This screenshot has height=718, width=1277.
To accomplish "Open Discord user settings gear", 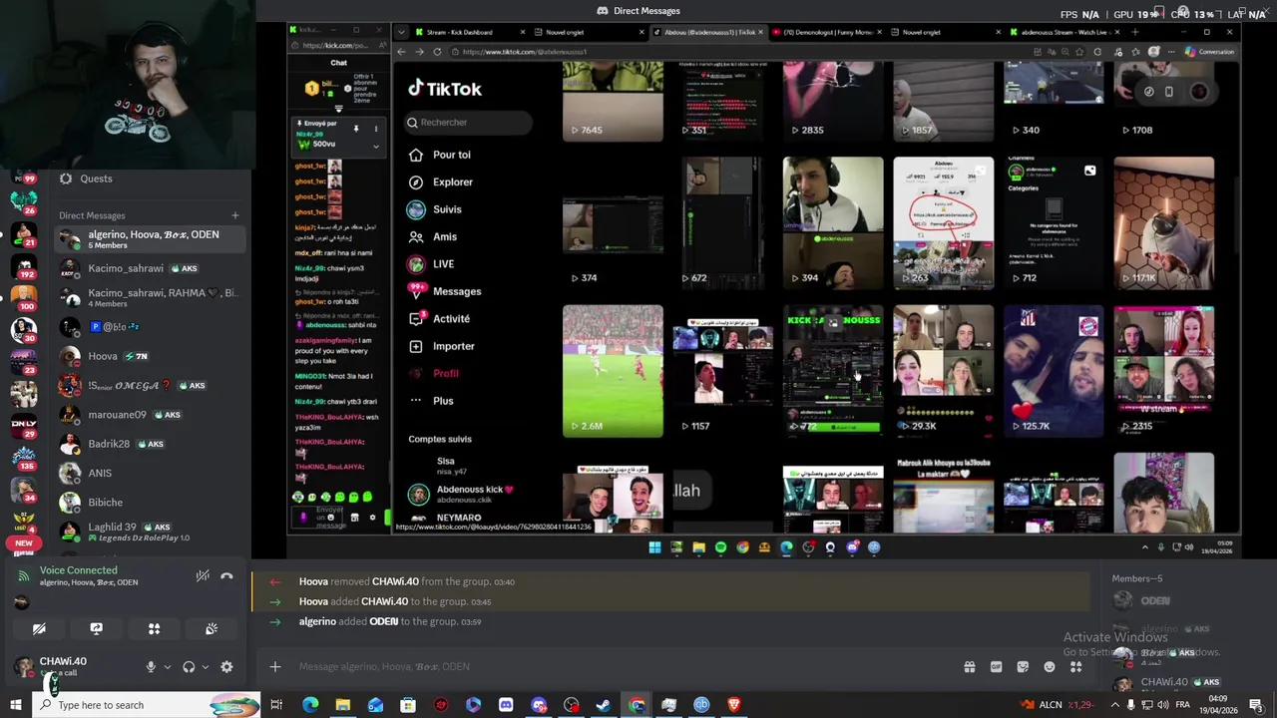I will (226, 667).
